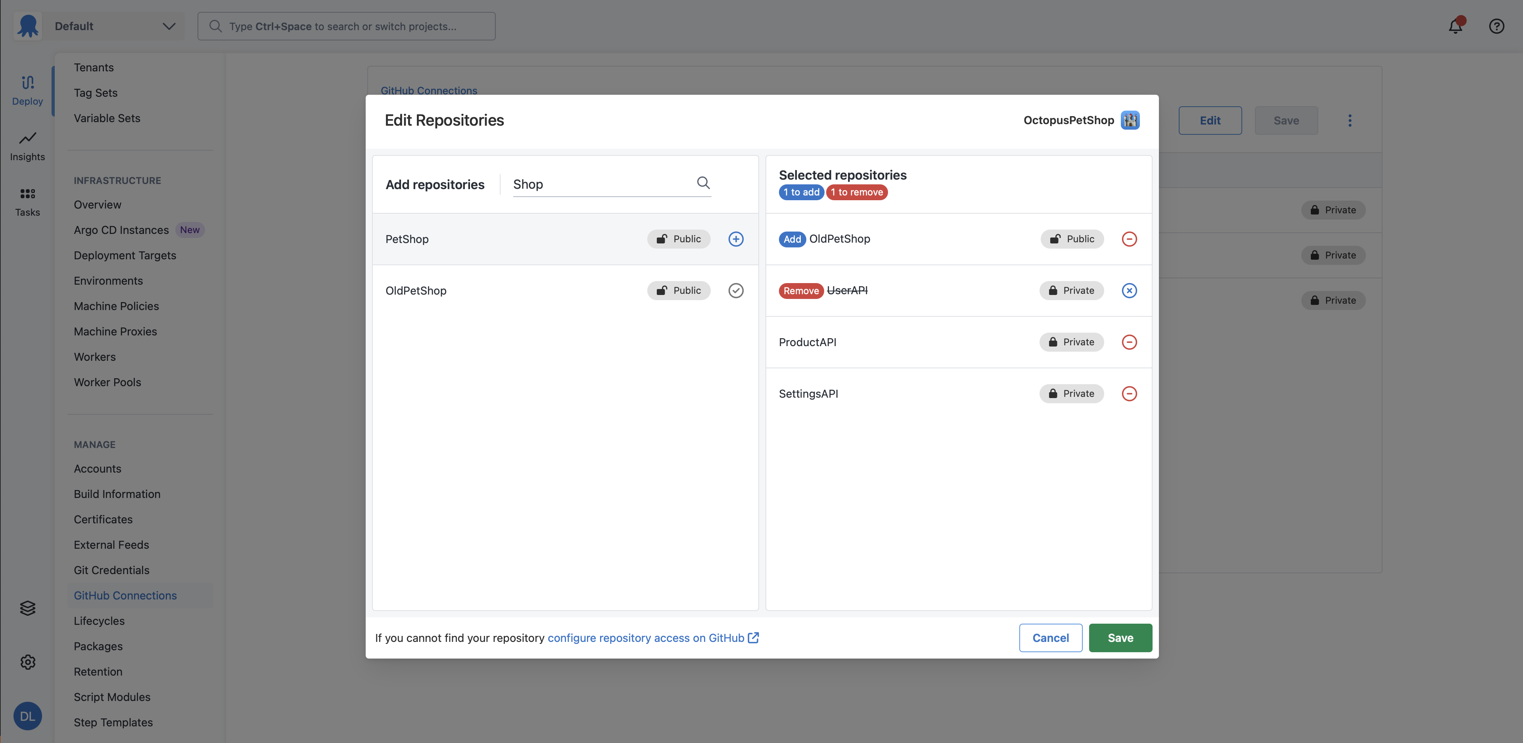Open the Deploy section in the sidebar
The width and height of the screenshot is (1523, 743).
27,89
